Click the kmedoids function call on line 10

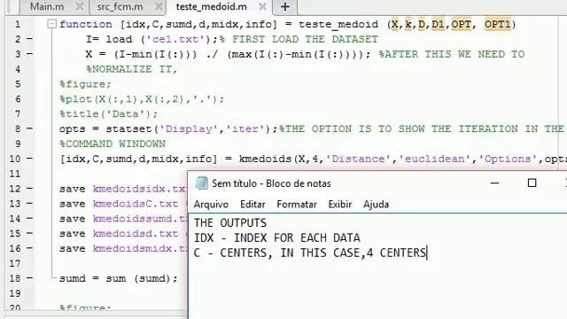point(265,159)
